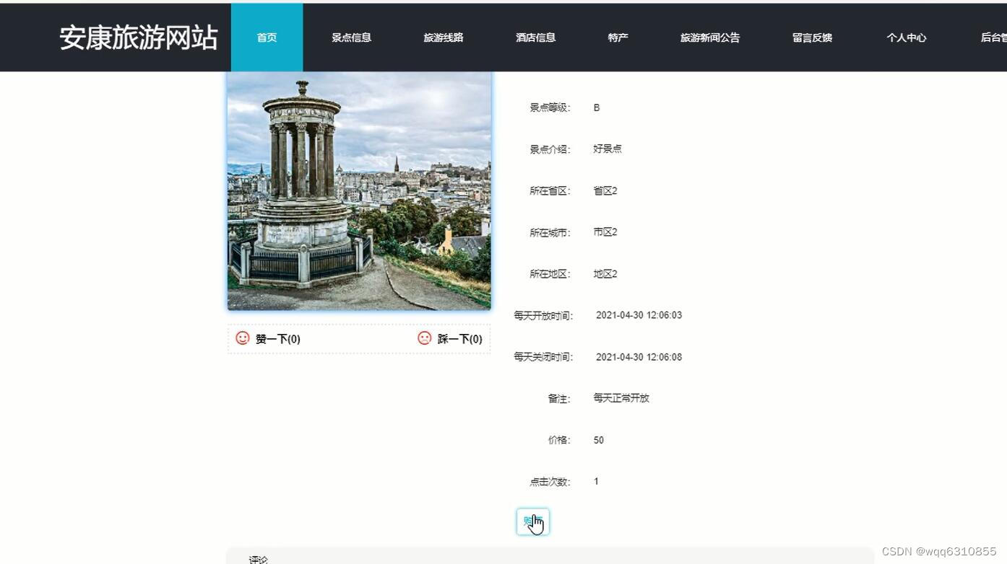Click the 点击次数 value 1
This screenshot has width=1007, height=564.
coord(596,481)
